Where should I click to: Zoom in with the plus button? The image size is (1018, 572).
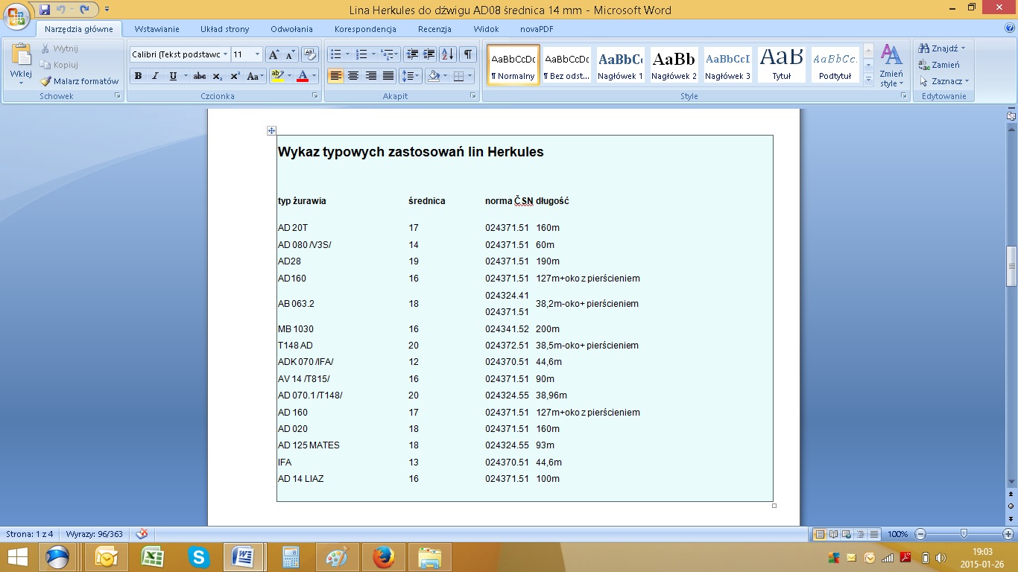click(1008, 534)
